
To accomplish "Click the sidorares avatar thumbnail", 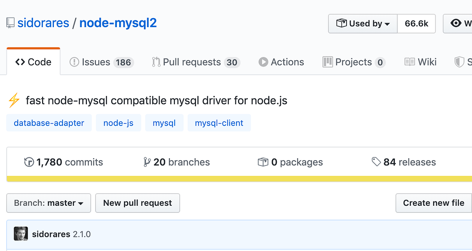I will pos(20,233).
